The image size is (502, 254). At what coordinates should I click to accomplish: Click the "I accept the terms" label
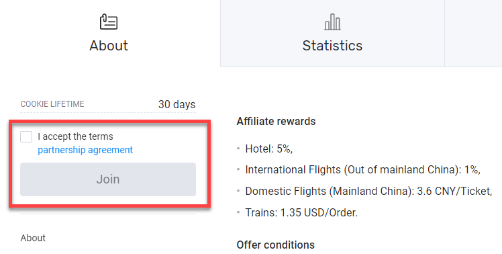[x=75, y=136]
